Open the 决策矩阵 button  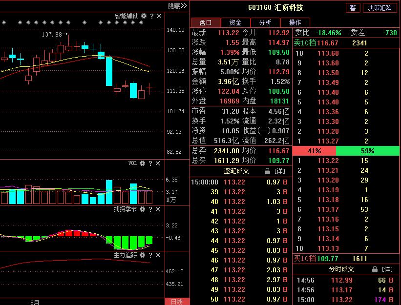click(x=380, y=8)
